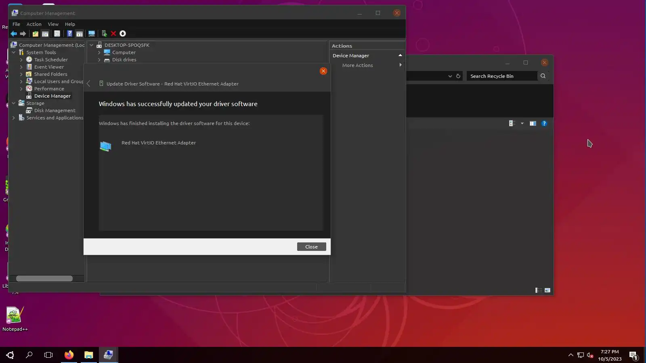Click the blue Help question mark toolbar icon

tap(70, 34)
